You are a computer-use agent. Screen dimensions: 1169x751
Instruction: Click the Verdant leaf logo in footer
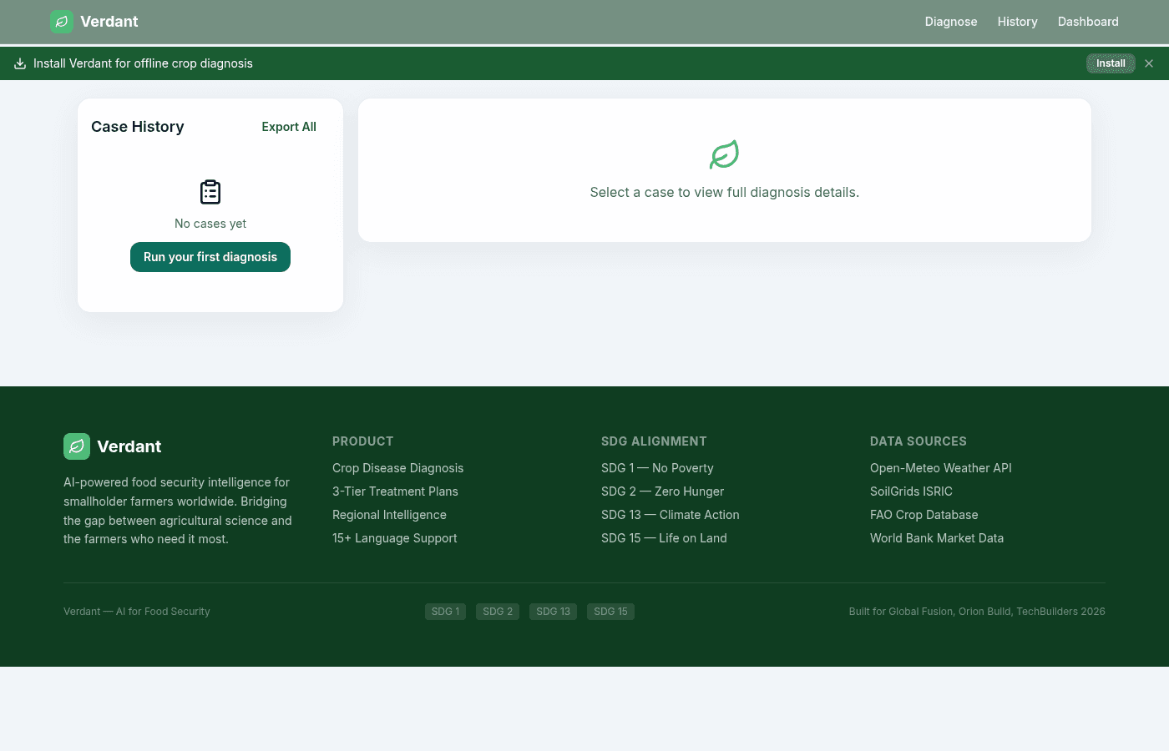pos(77,446)
